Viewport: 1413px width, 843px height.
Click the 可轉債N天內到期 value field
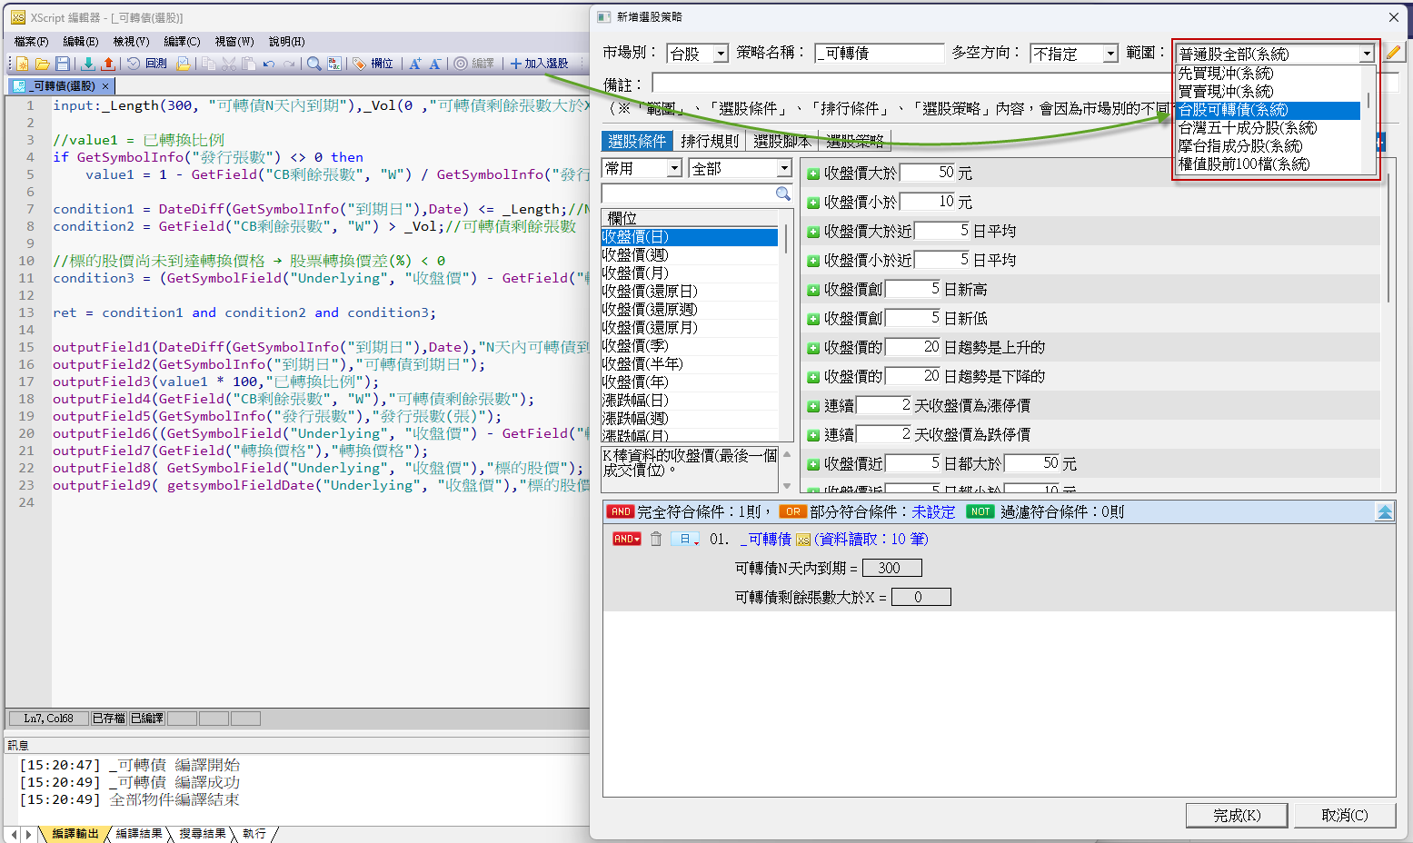coord(891,568)
